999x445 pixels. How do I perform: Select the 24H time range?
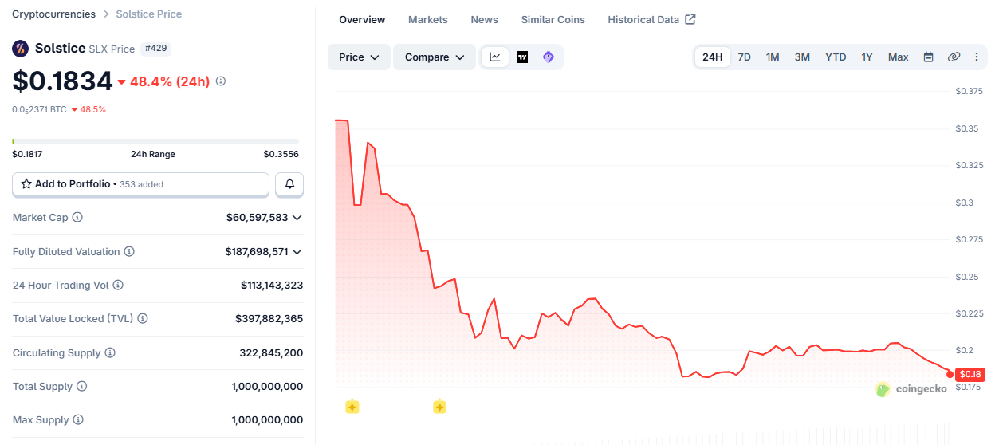pos(713,57)
